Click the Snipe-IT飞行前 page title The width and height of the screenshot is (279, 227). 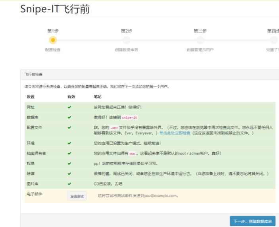(55, 9)
